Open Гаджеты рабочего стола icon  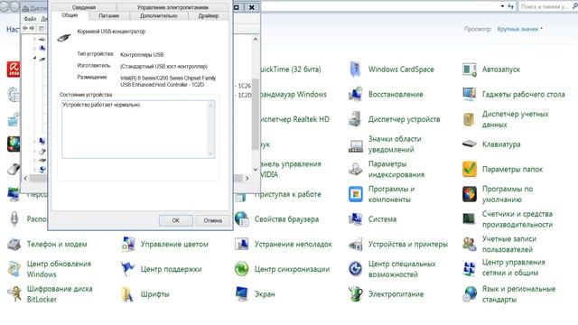coord(470,94)
